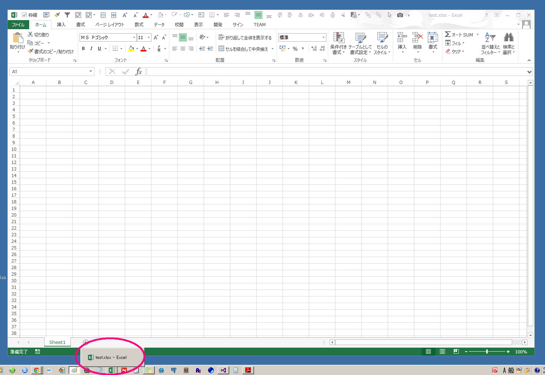Decrease font size with small A icon in Font group

click(164, 37)
